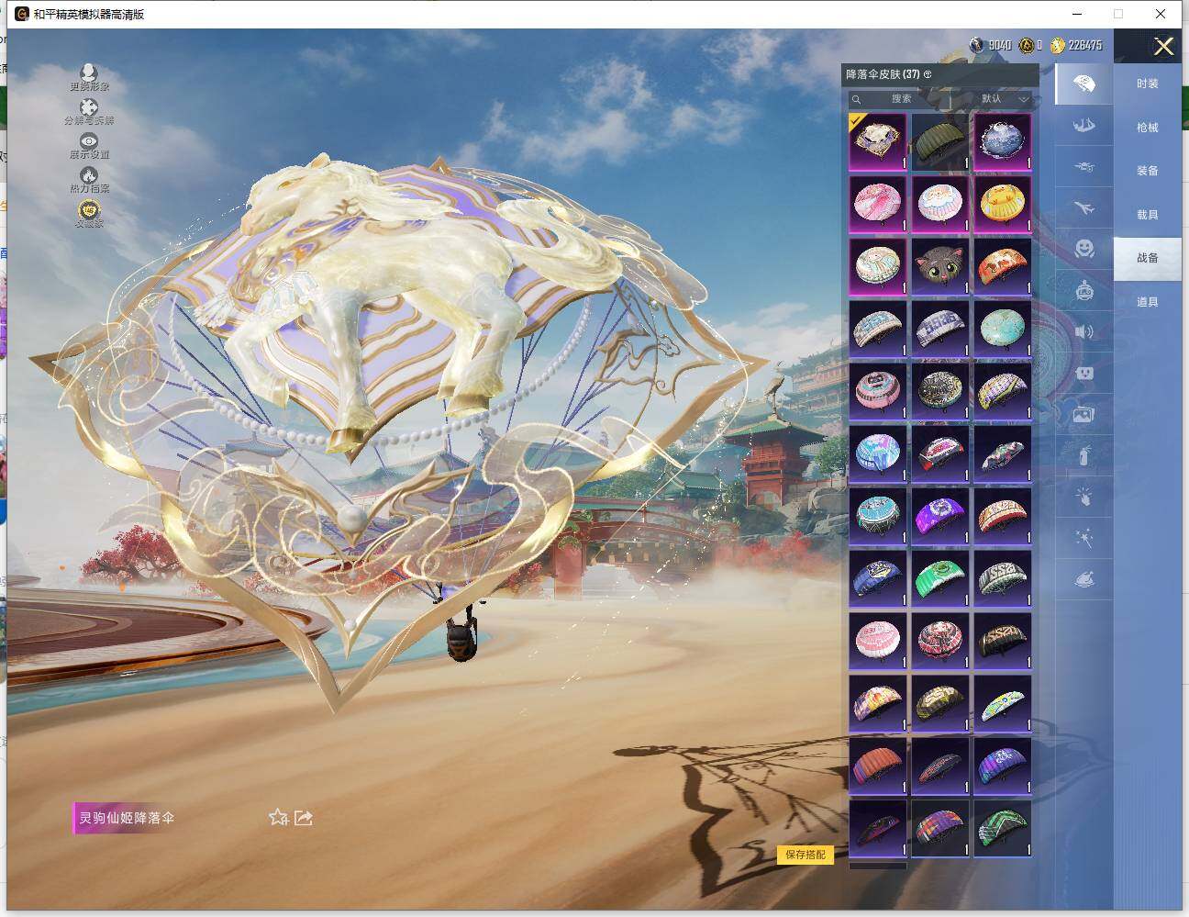Select the olive green default parachute
Viewport: 1189px width, 917px height.
(x=940, y=141)
